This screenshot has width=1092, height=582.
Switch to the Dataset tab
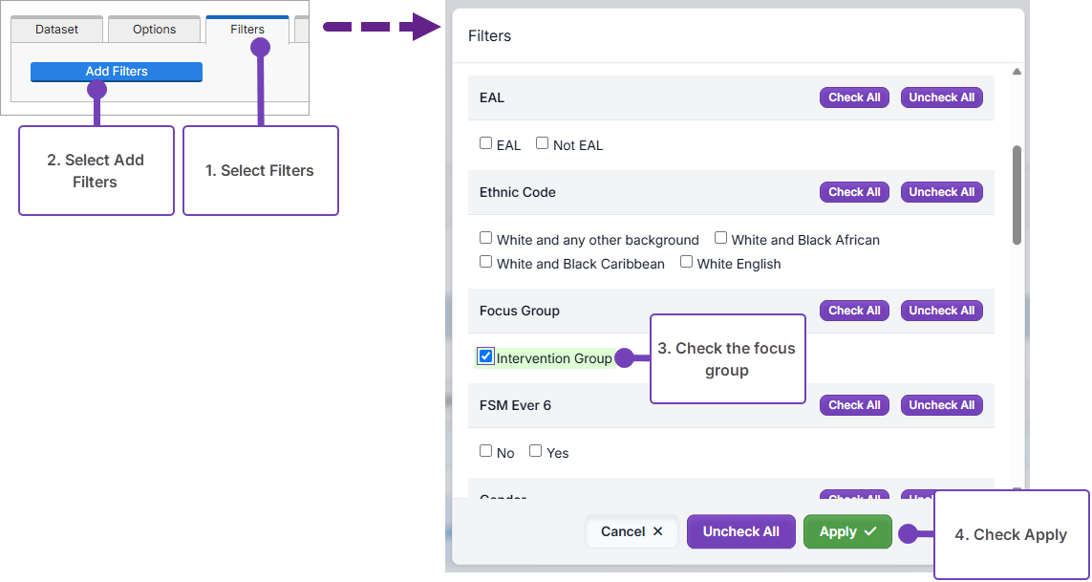click(x=56, y=30)
